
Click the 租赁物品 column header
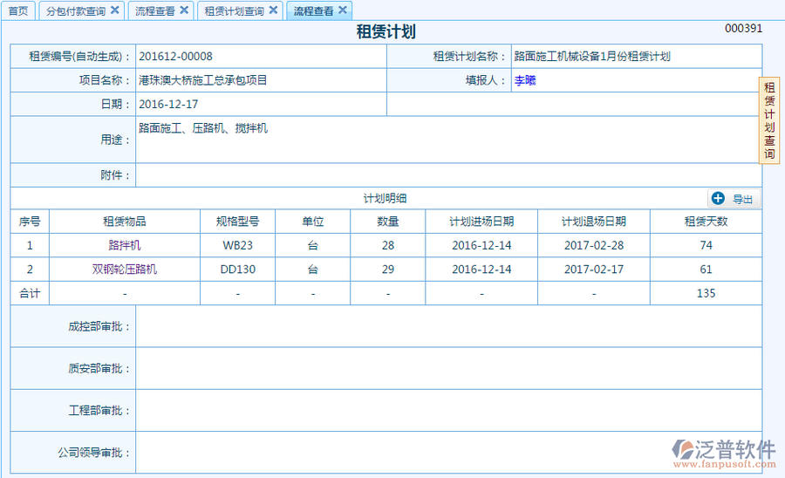[125, 222]
